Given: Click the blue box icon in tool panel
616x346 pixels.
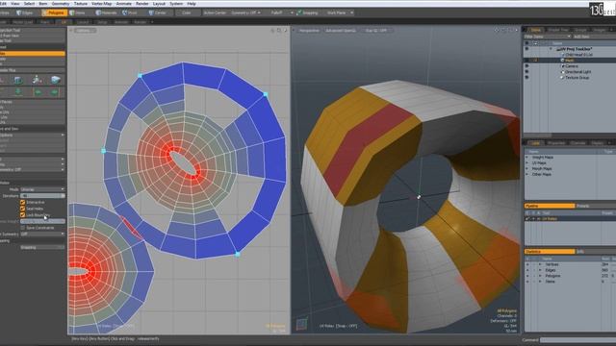Looking at the screenshot, I should click(x=18, y=81).
